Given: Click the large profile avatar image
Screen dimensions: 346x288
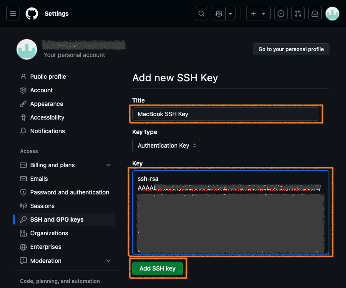Looking at the screenshot, I should click(27, 49).
